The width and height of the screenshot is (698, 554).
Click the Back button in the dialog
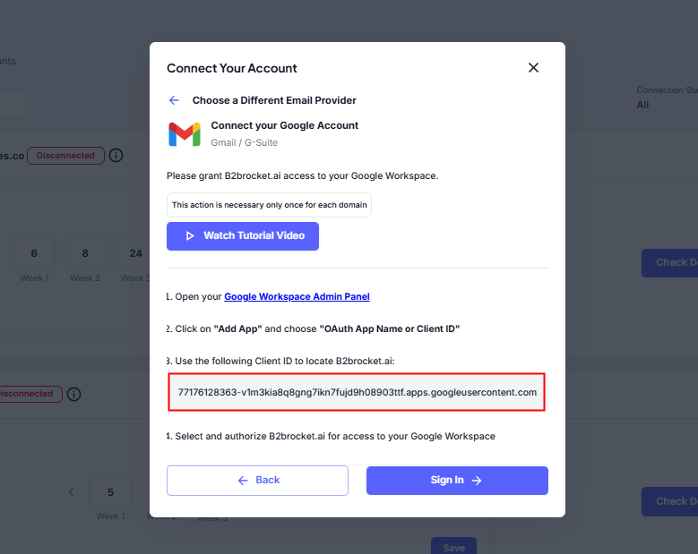257,481
